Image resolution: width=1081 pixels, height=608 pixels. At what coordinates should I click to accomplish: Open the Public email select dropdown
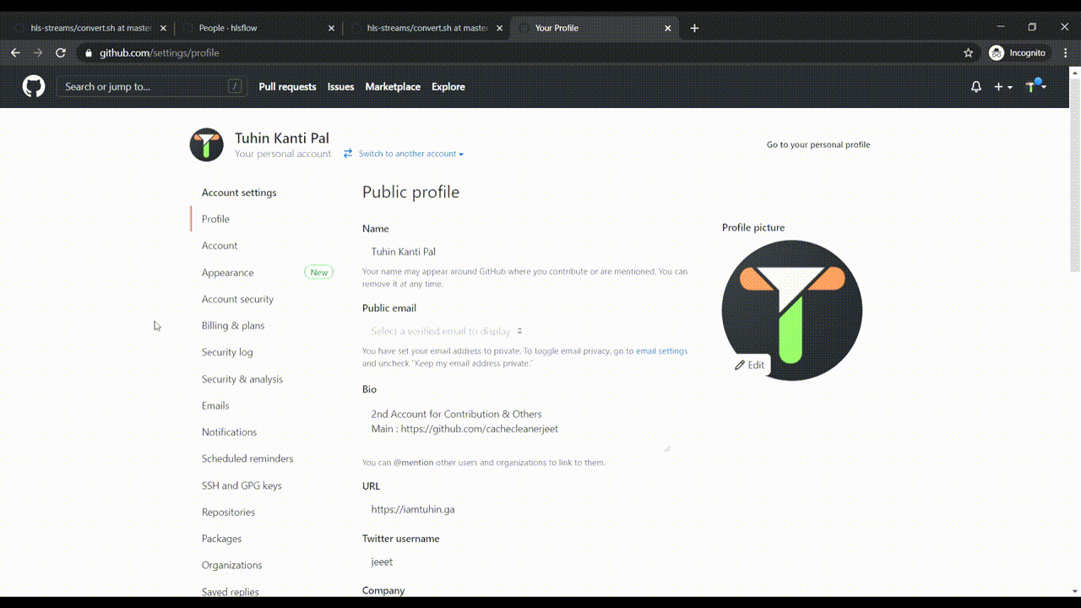(447, 331)
